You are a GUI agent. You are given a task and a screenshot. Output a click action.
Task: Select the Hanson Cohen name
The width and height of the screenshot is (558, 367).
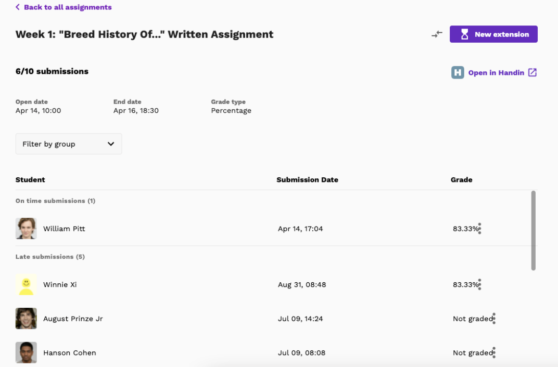(69, 353)
